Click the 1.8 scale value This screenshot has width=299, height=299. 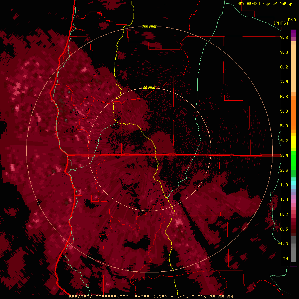click(284, 185)
